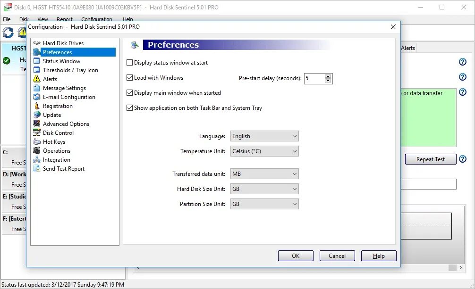Open the Disk menu

pos(24,19)
